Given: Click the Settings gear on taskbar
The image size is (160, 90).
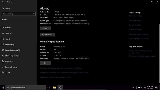Looking at the screenshot, I should click(60, 88).
